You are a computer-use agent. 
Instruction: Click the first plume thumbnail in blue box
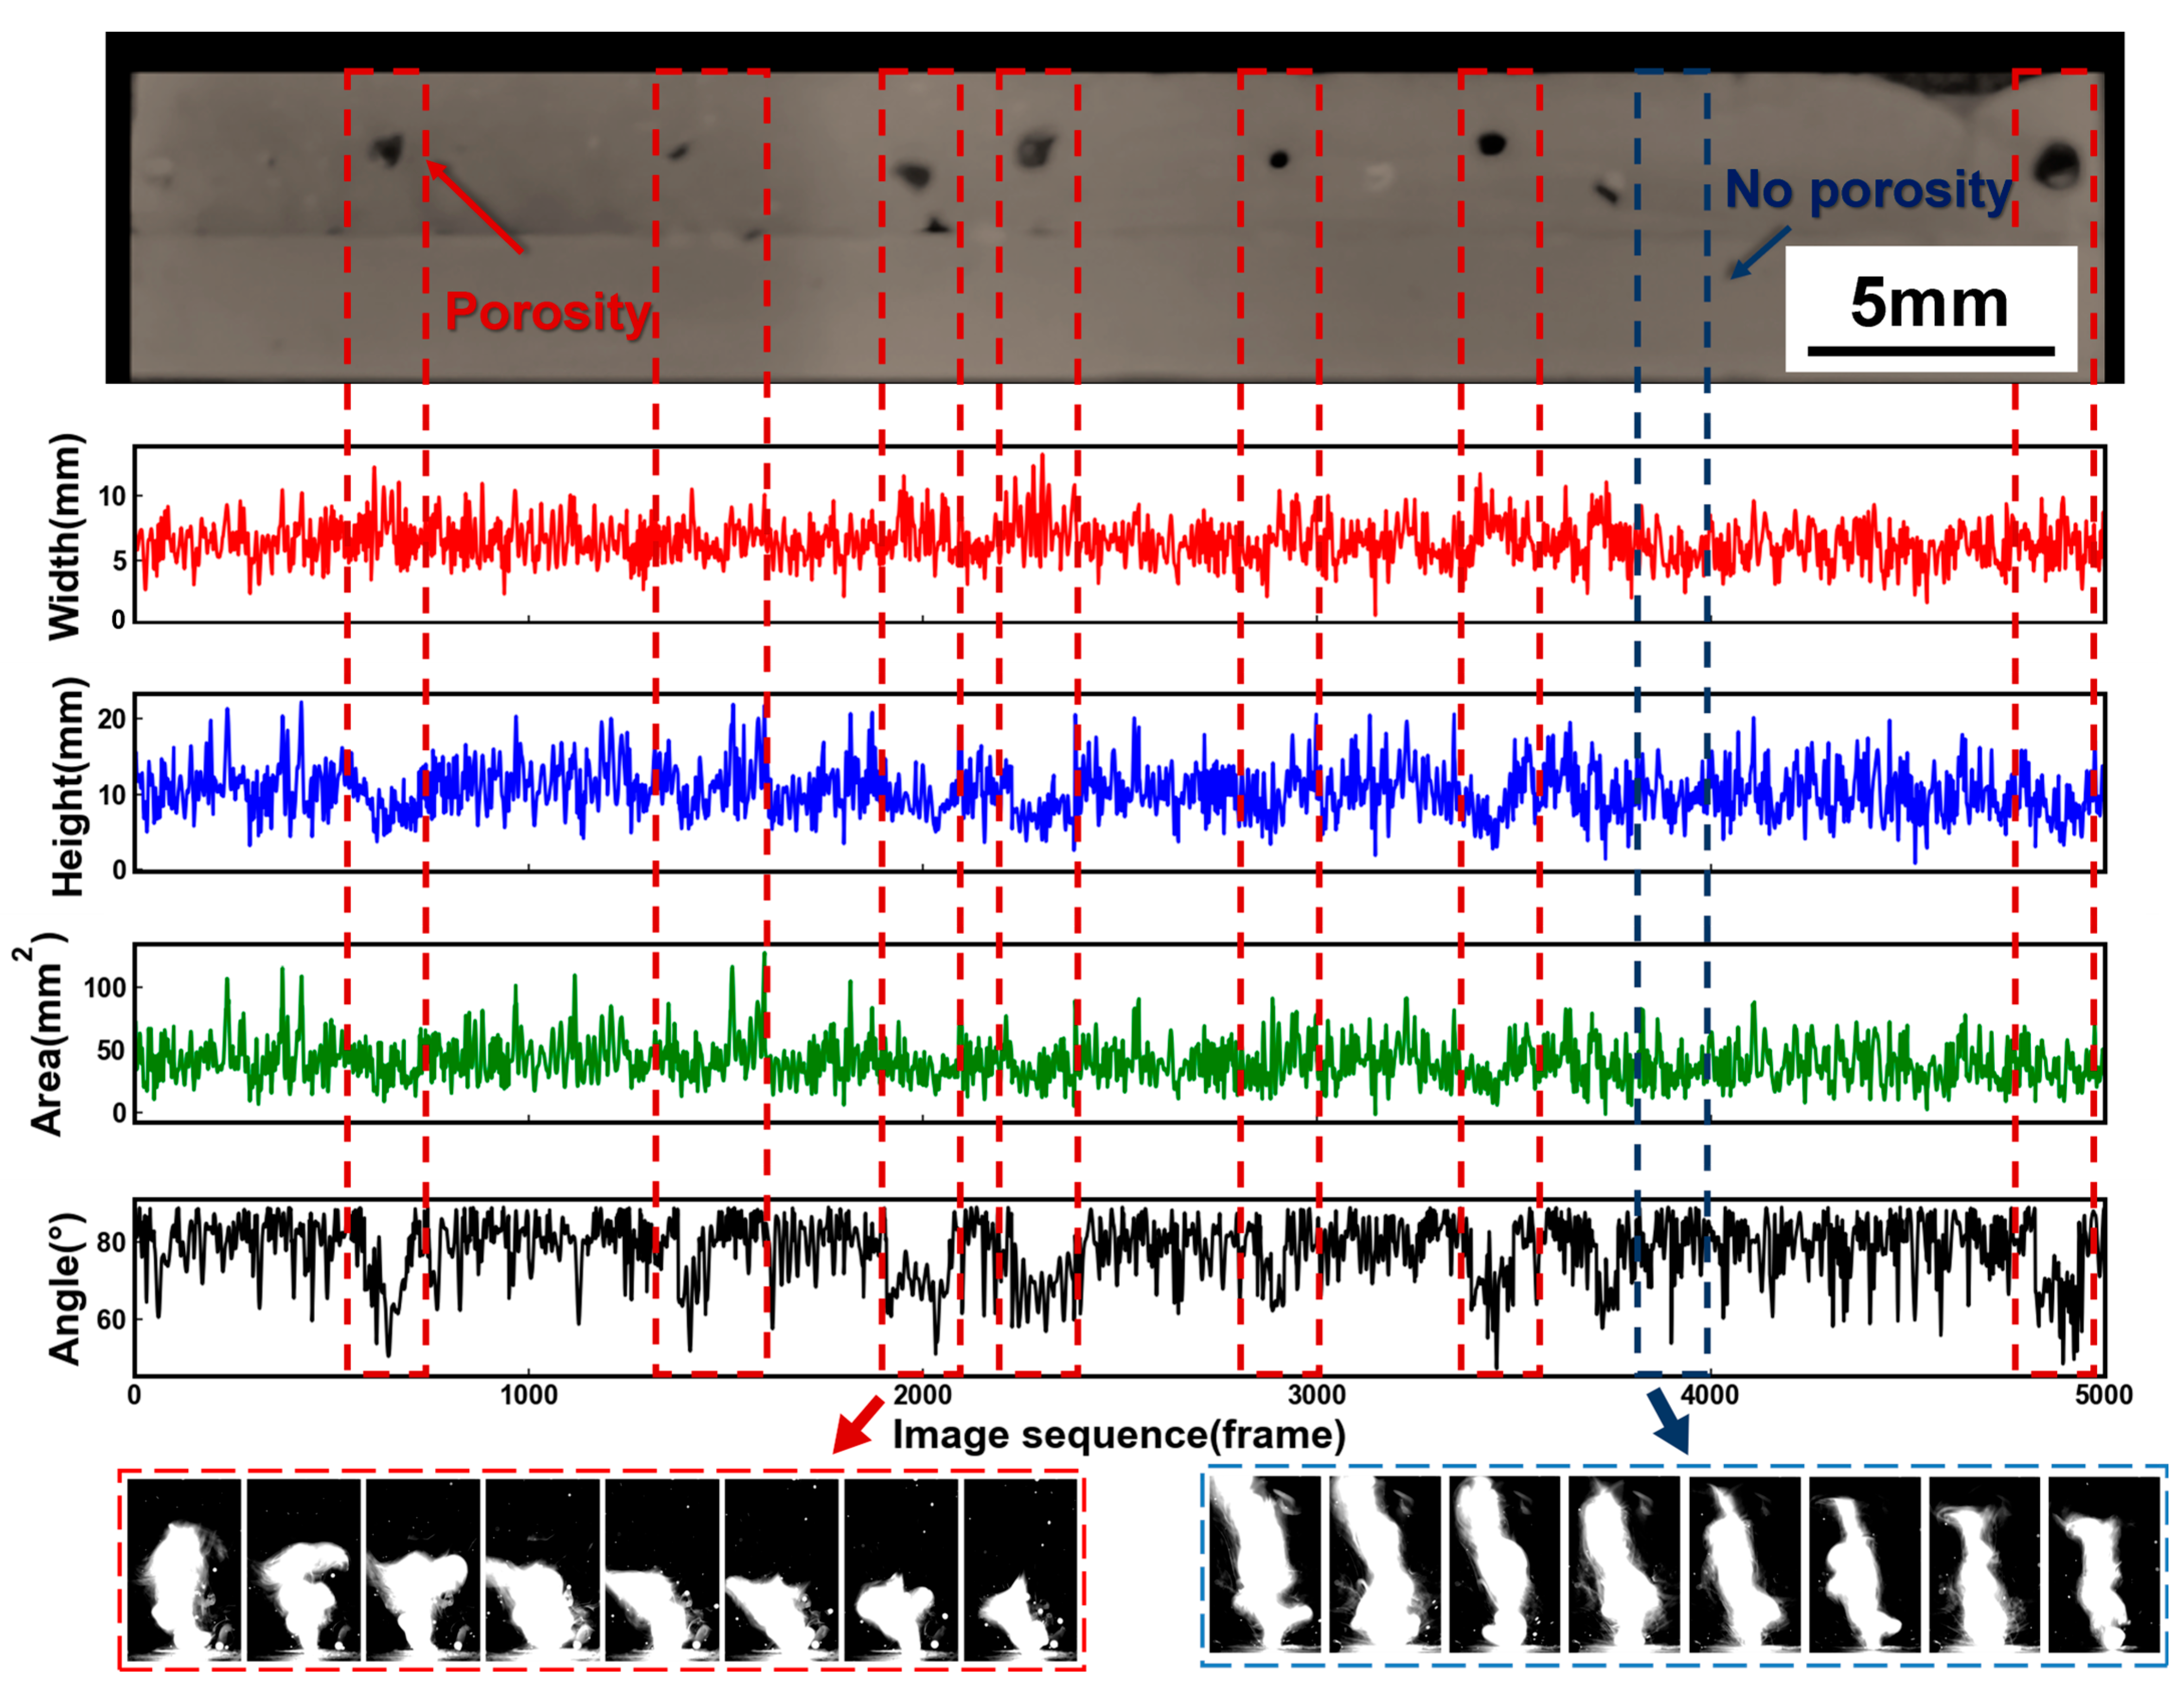coord(1265,1564)
